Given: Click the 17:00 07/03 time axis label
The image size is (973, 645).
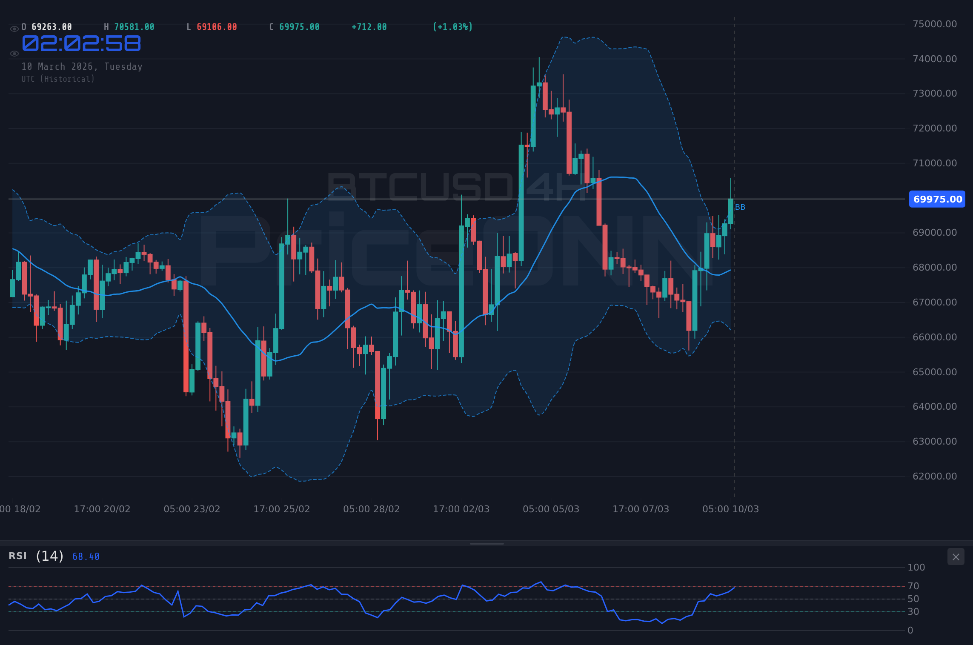Looking at the screenshot, I should point(641,509).
